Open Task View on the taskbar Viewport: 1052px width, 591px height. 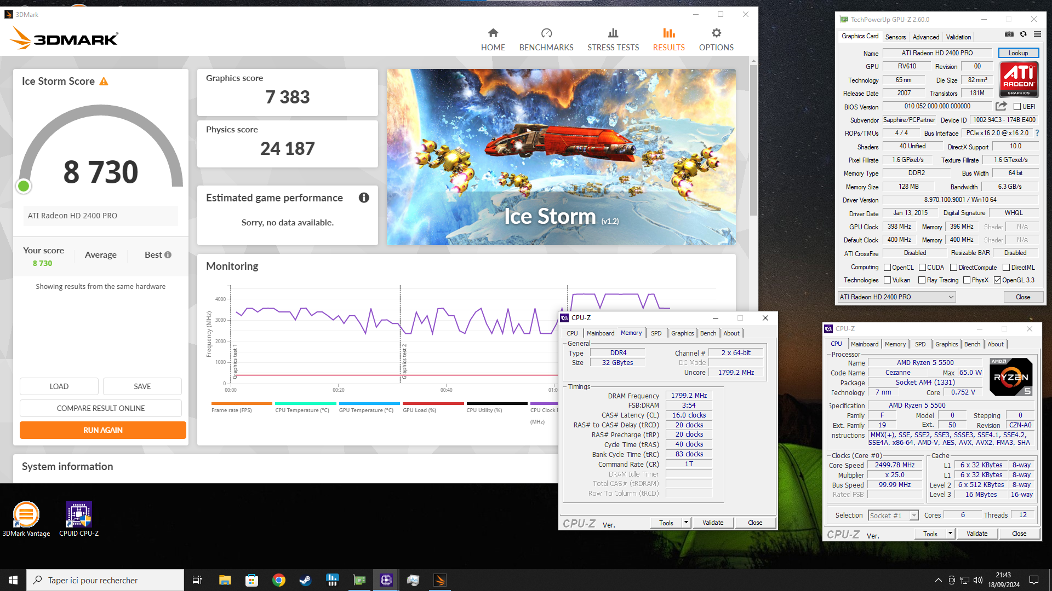[197, 580]
